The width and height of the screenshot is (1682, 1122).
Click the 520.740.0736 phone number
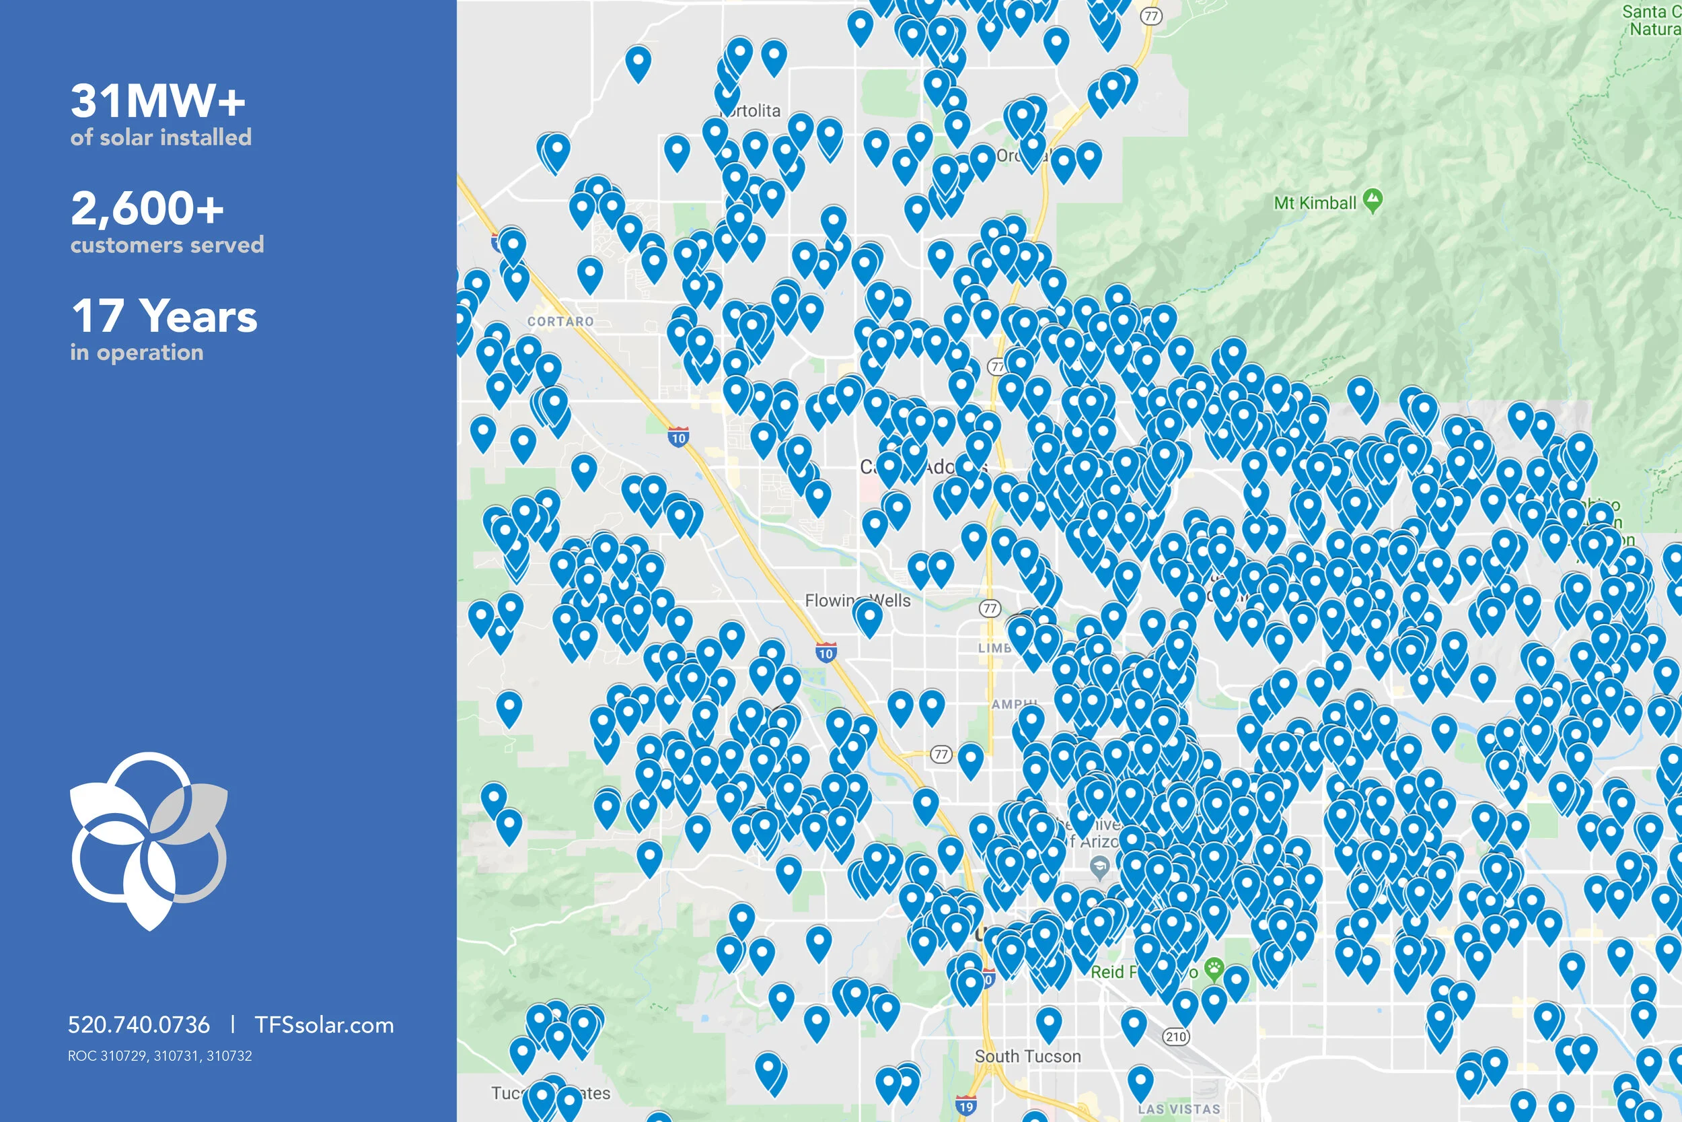[139, 1024]
